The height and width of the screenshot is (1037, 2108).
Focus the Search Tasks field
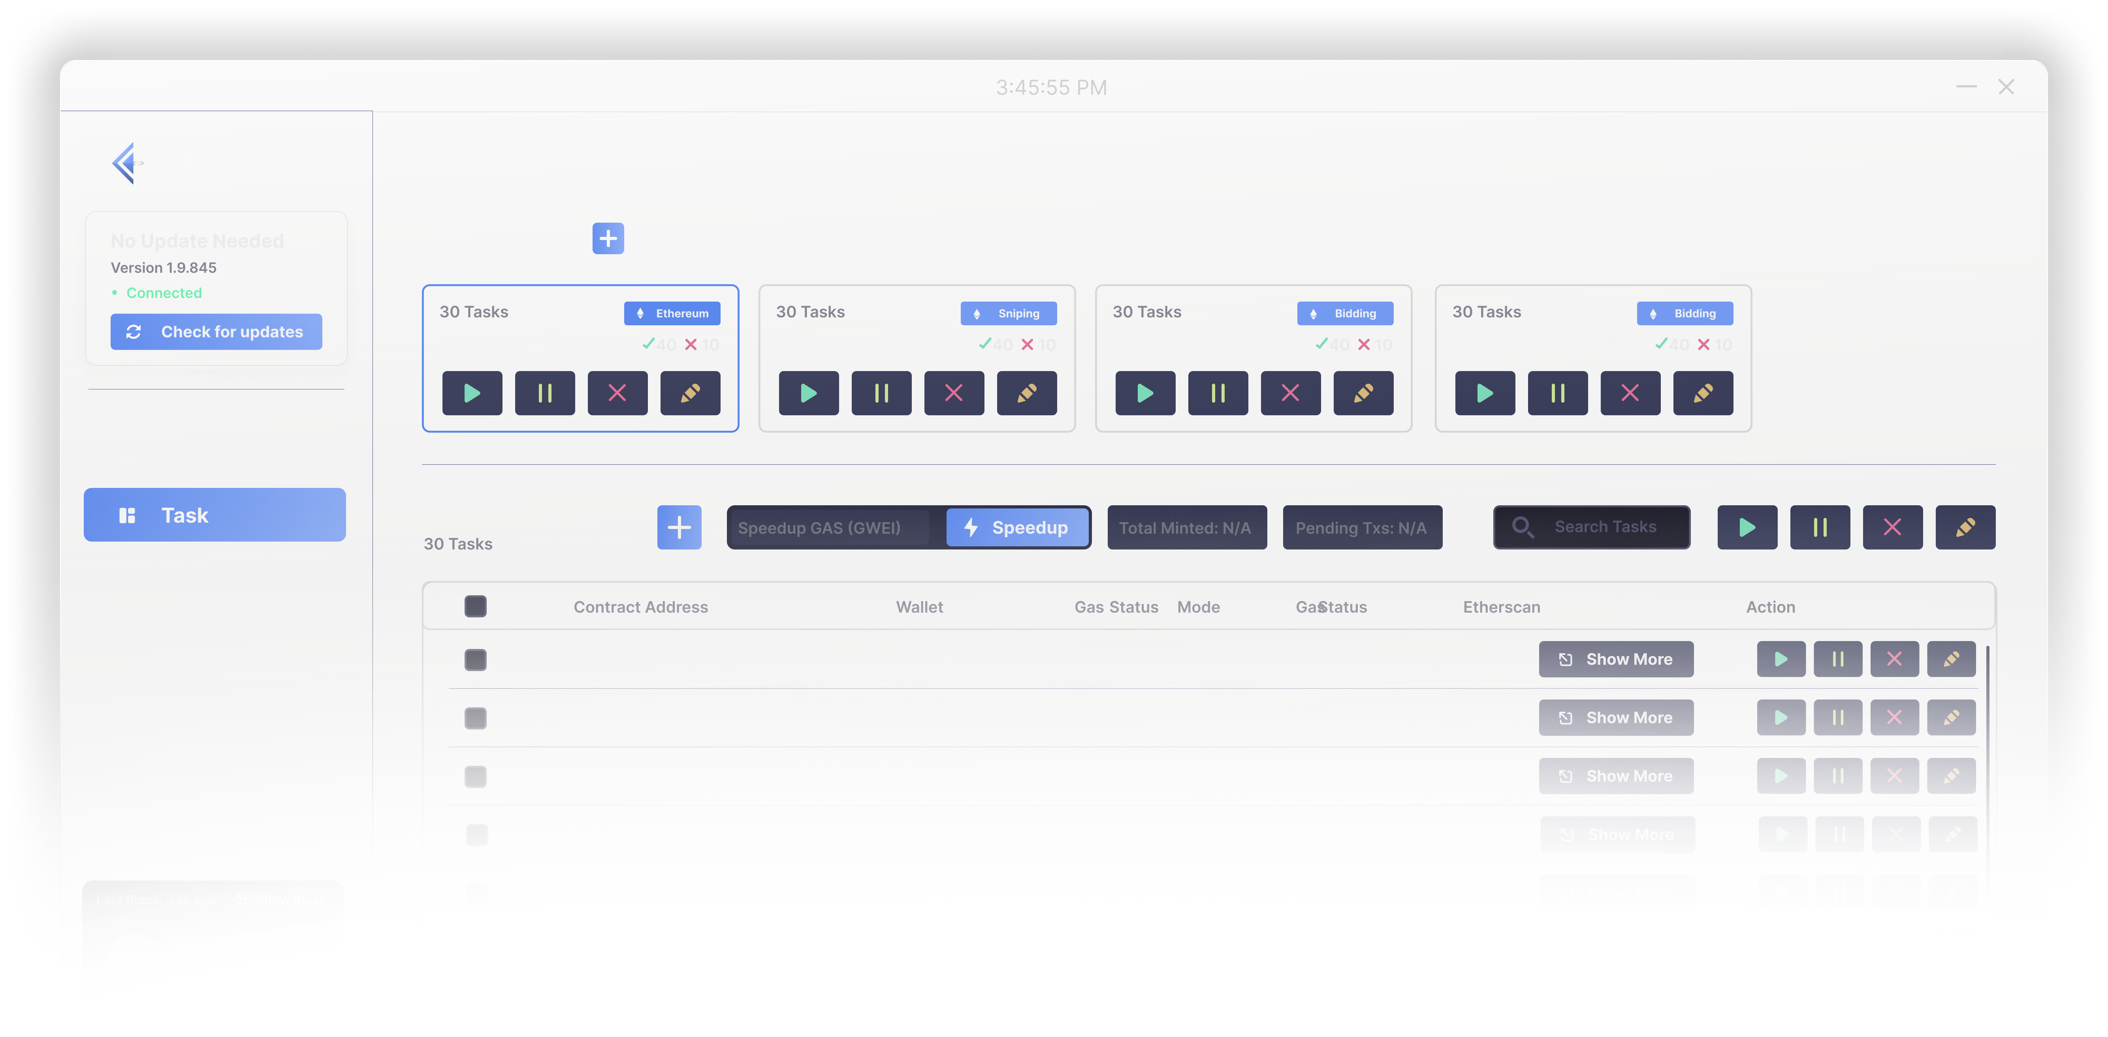(x=1592, y=527)
